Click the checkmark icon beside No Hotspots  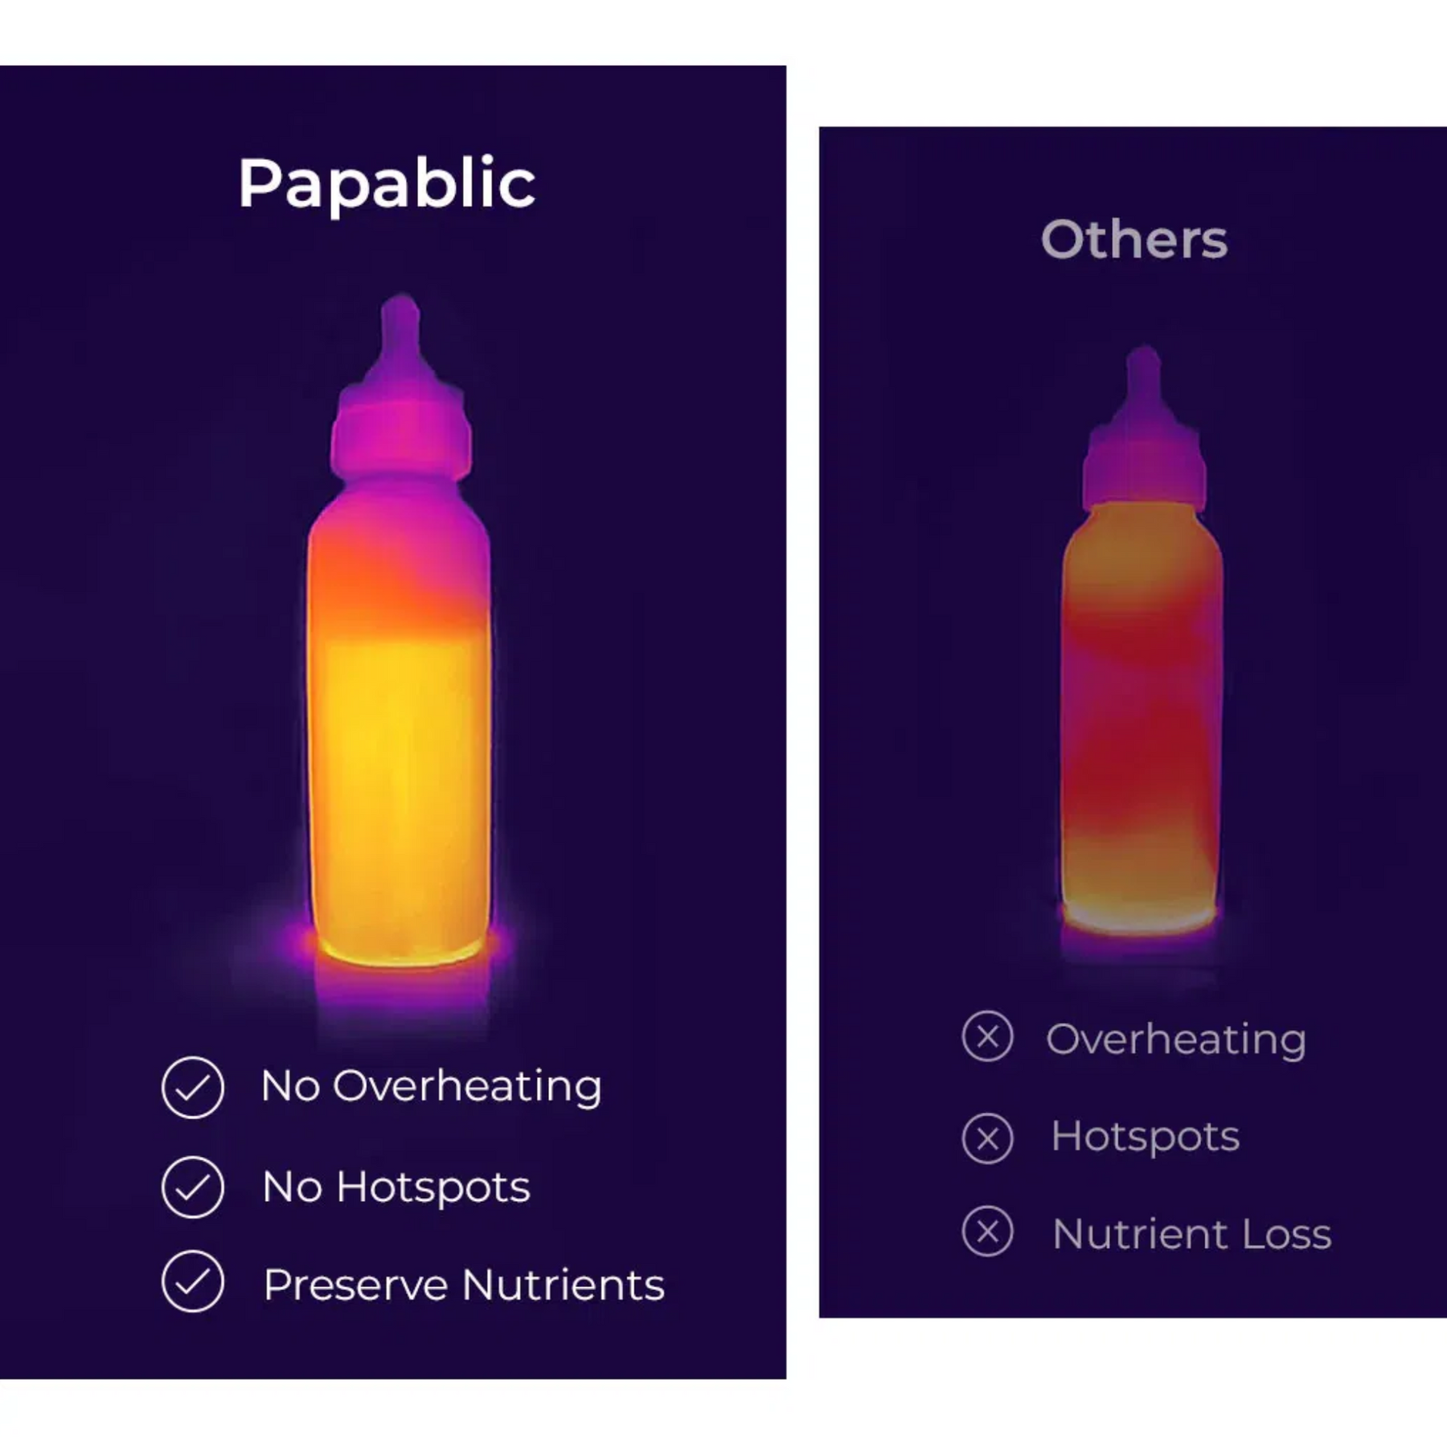tap(192, 1187)
